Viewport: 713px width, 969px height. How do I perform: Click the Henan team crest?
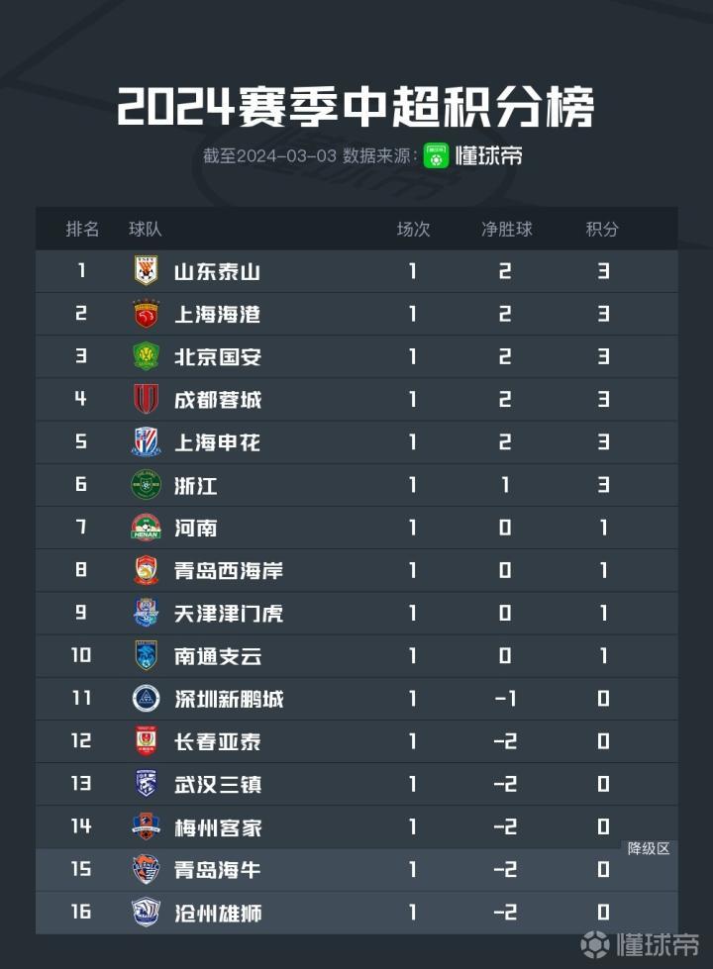[x=146, y=528]
